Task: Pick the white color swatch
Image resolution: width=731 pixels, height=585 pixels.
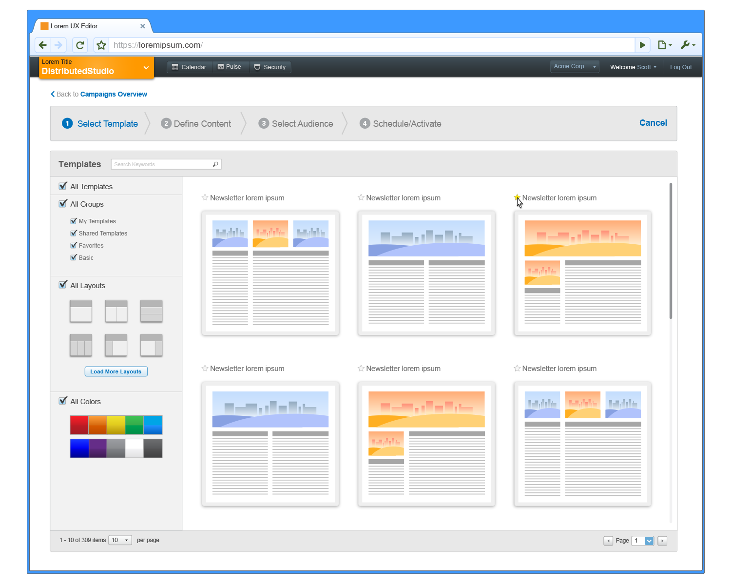Action: click(135, 448)
